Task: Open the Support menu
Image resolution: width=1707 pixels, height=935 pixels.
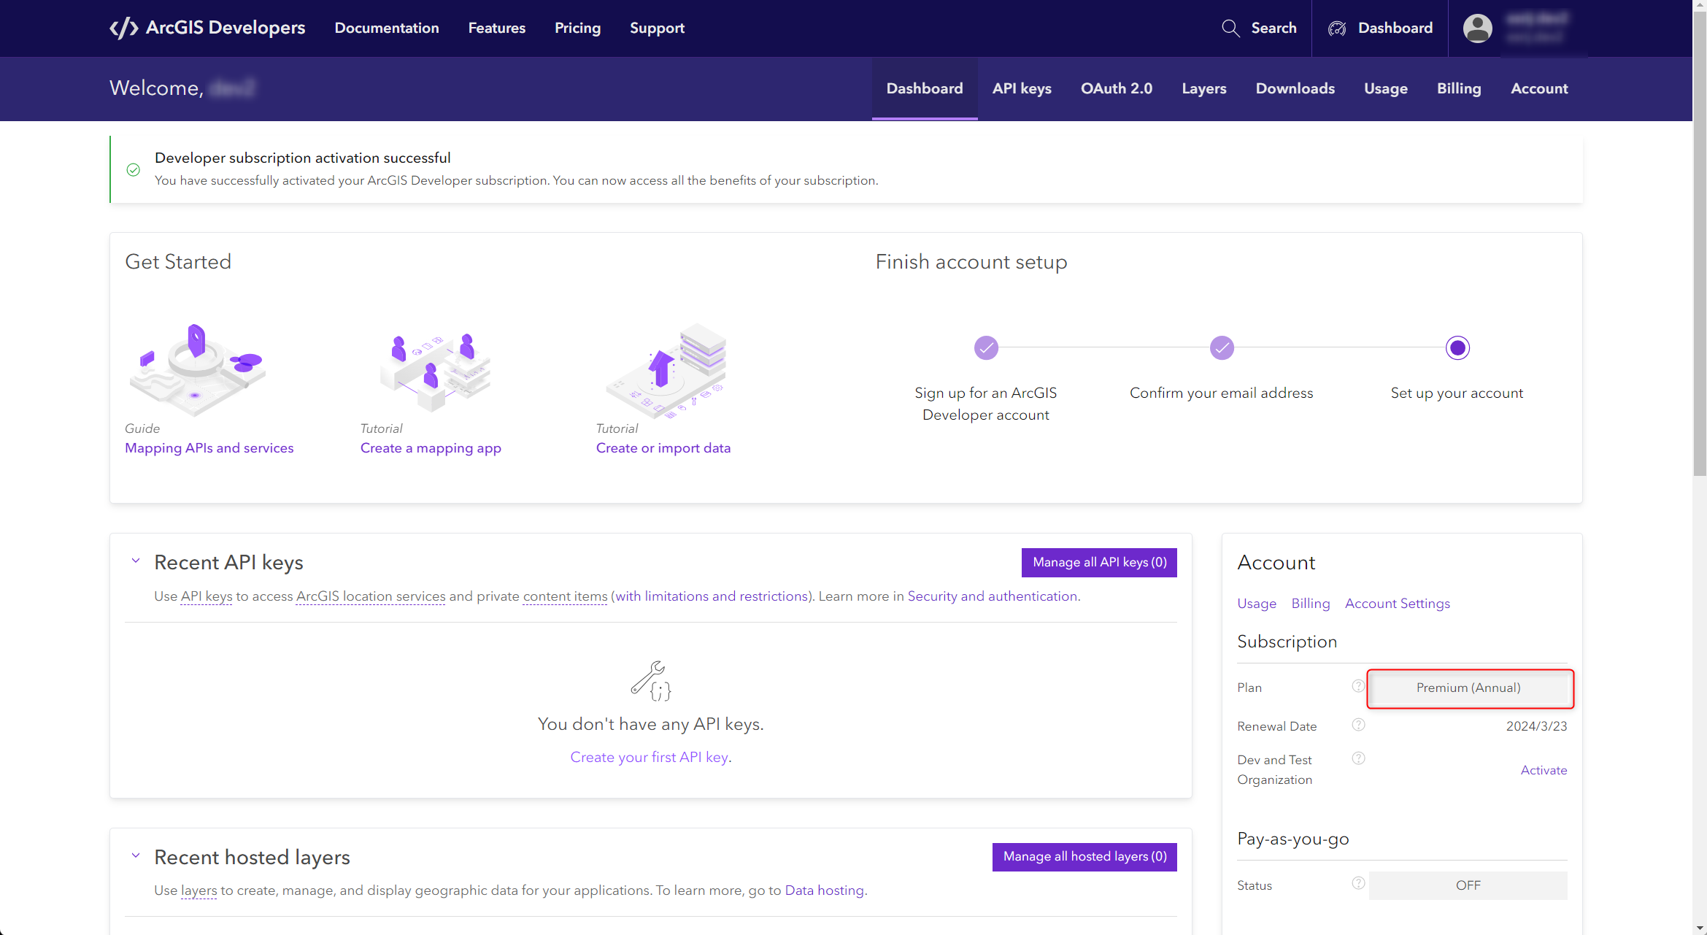Action: [657, 28]
